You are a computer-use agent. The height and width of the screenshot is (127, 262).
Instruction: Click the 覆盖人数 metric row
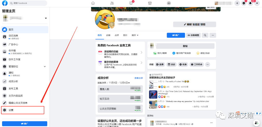pos(120,89)
